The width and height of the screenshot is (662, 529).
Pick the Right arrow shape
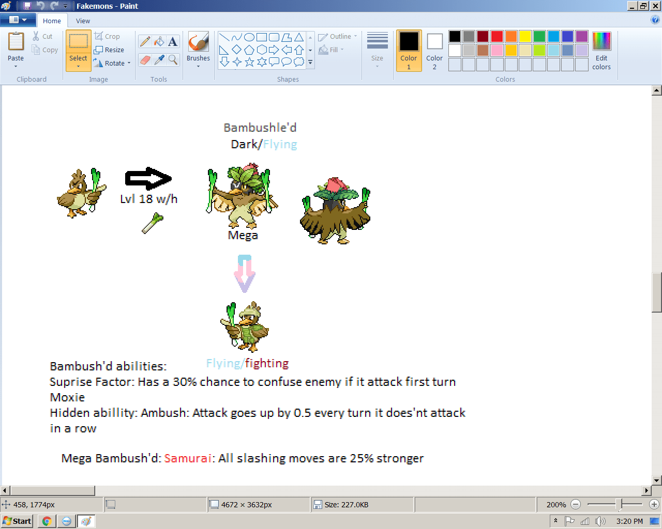(x=274, y=50)
